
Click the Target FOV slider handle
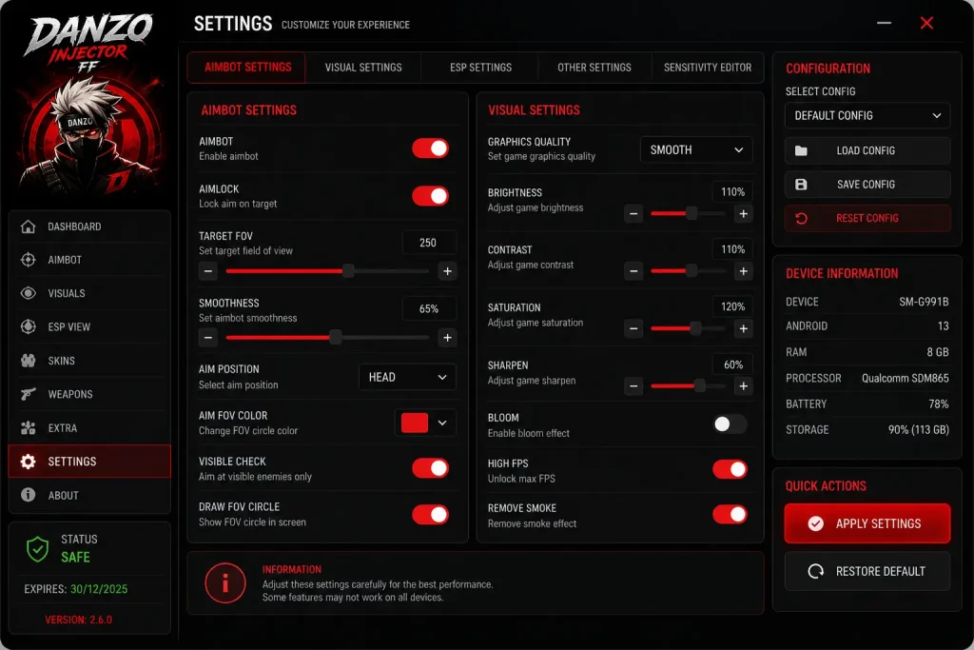(x=348, y=271)
